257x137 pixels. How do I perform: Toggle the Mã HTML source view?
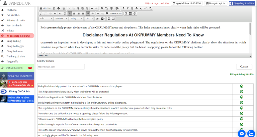click(x=46, y=8)
